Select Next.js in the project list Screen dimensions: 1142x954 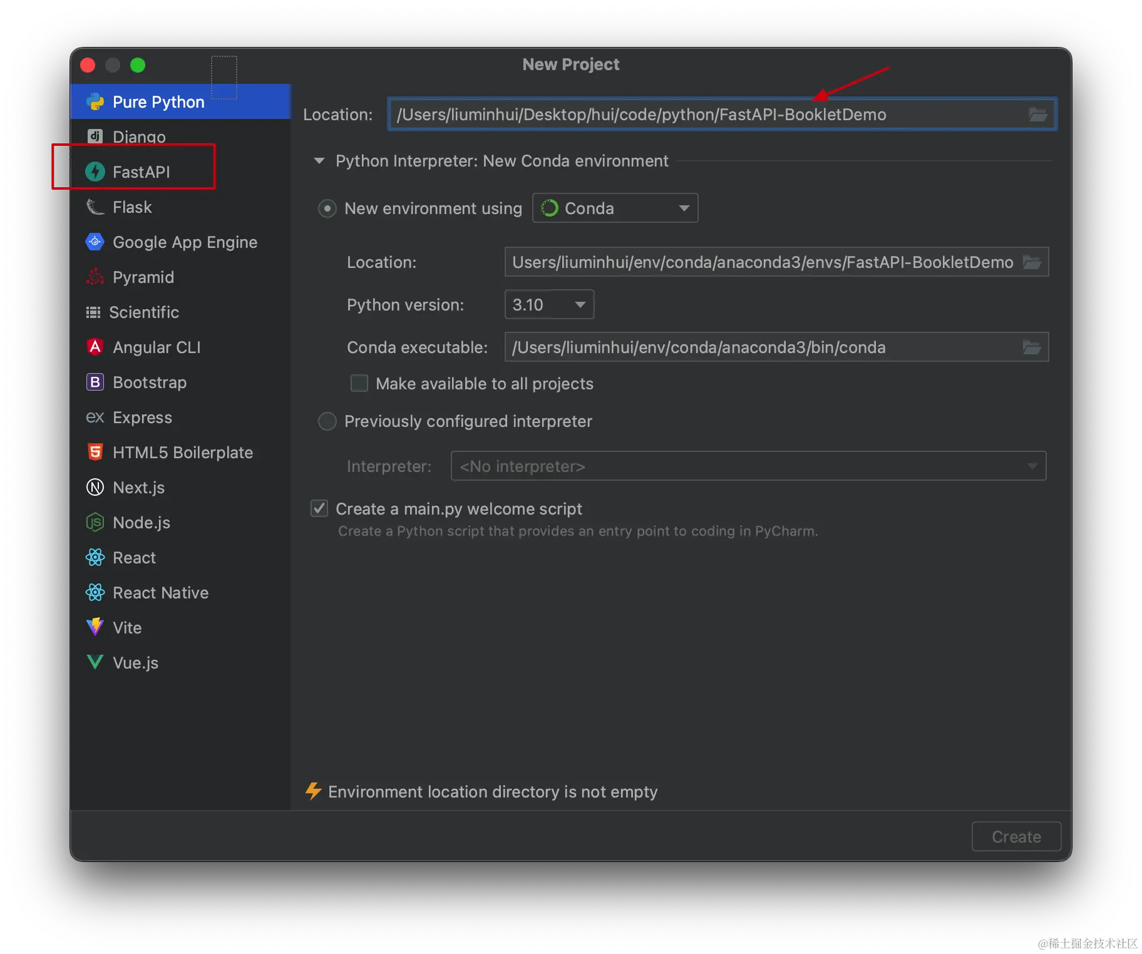click(x=181, y=487)
